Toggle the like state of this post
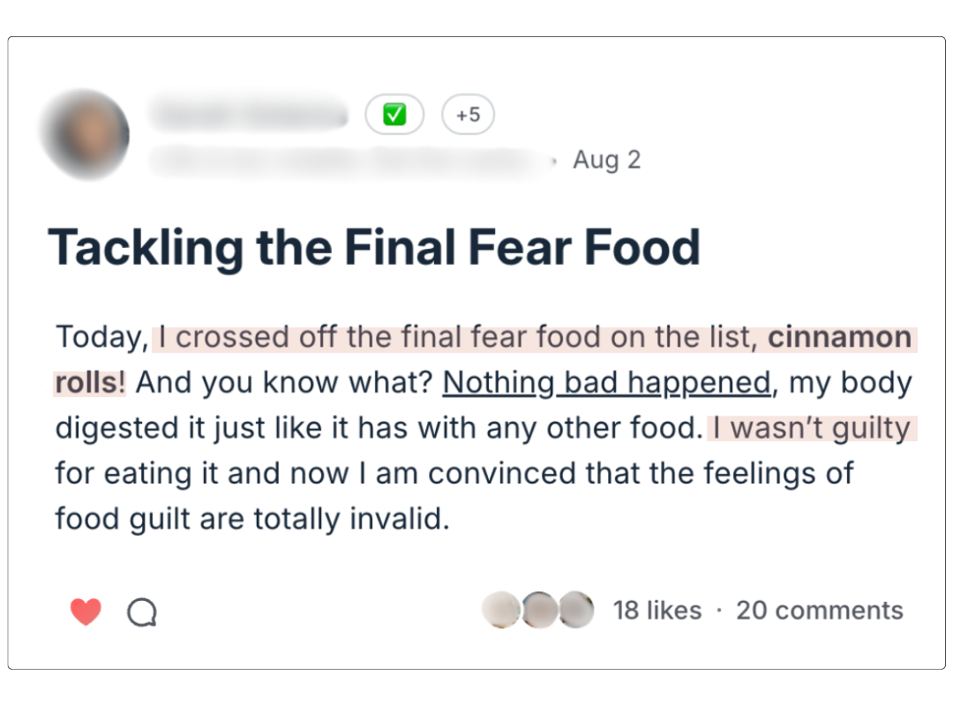 tap(86, 611)
